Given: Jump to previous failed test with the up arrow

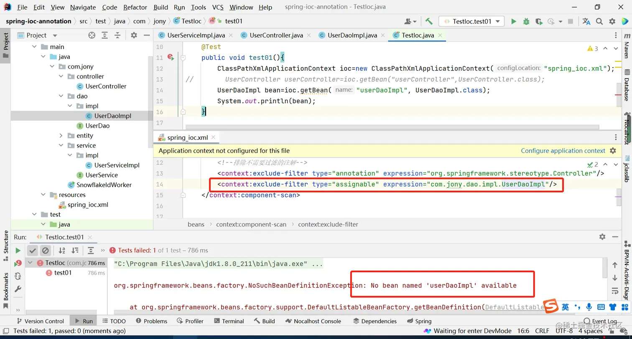Looking at the screenshot, I should (x=615, y=265).
